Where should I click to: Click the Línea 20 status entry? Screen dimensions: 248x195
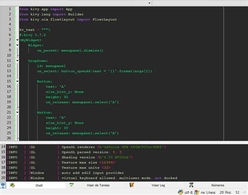(215, 192)
